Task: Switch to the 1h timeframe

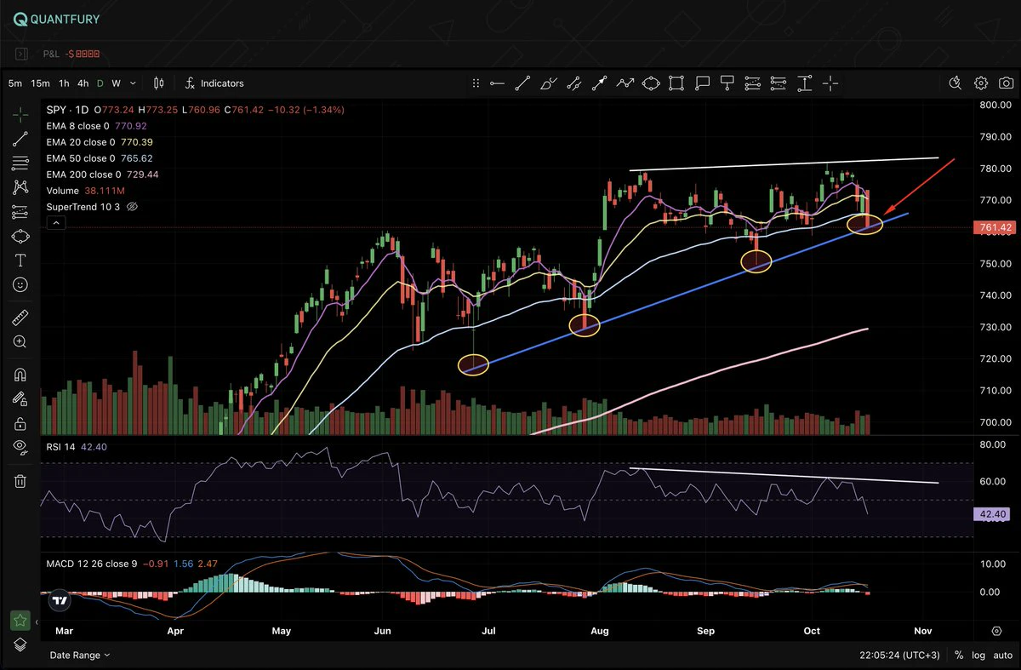Action: tap(64, 83)
